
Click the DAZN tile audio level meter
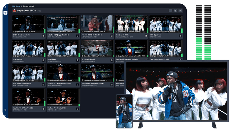click(x=45, y=24)
